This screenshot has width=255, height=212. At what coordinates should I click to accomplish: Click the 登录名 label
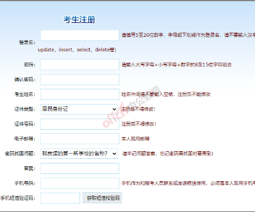click(27, 42)
